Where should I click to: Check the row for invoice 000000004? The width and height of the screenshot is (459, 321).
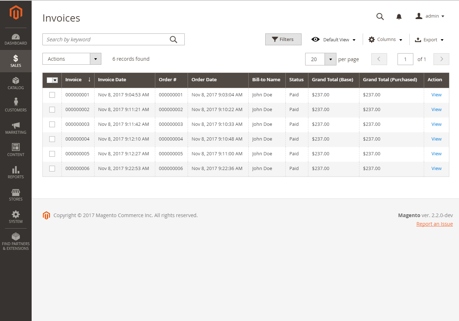click(52, 139)
